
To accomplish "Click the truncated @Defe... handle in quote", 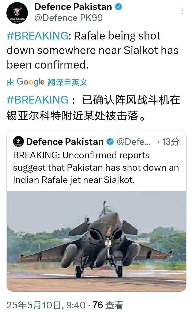I will 134,142.
